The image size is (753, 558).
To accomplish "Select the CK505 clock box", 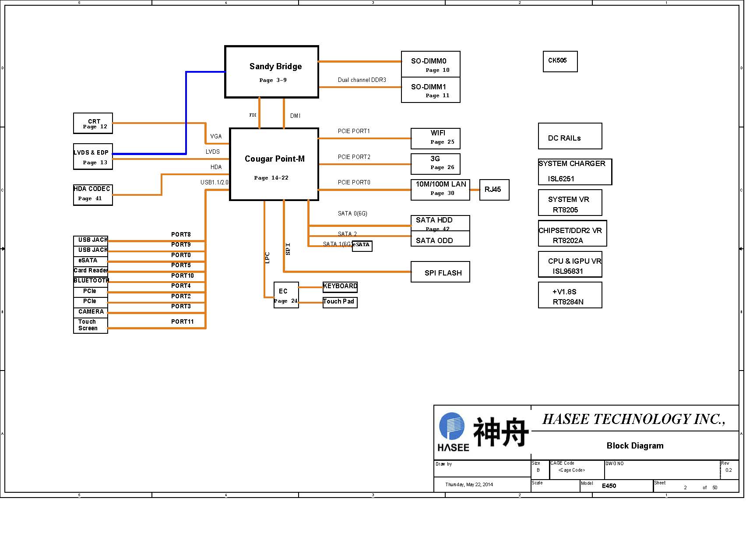I will coord(560,61).
